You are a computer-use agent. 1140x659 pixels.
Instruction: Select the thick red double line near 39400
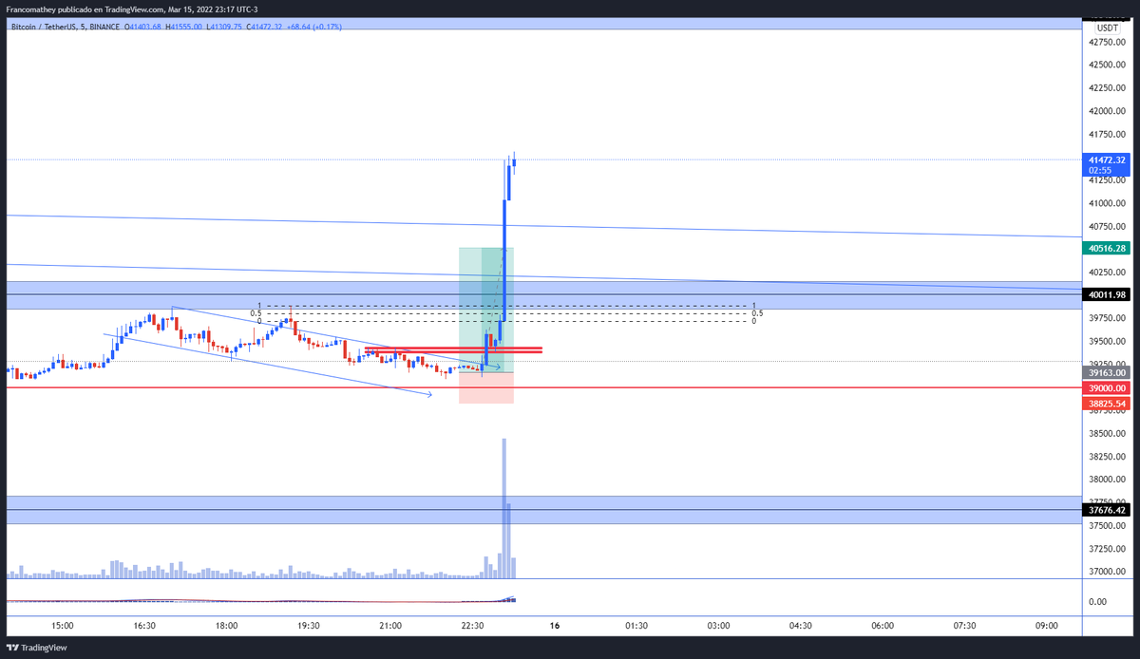(453, 350)
